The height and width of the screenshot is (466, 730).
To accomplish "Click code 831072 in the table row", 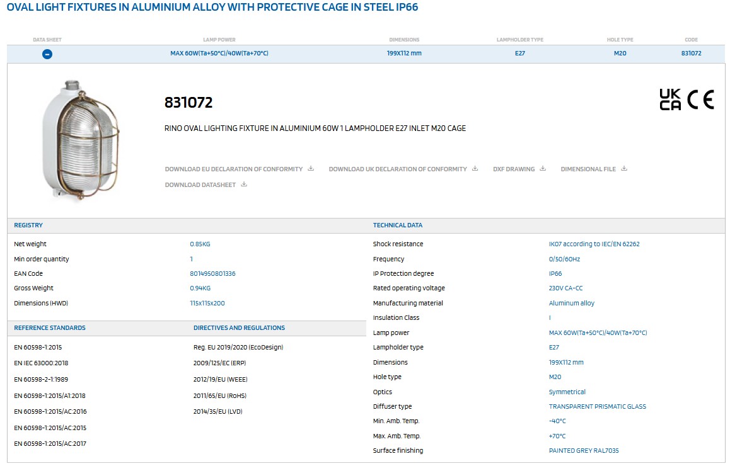I will pyautogui.click(x=691, y=54).
